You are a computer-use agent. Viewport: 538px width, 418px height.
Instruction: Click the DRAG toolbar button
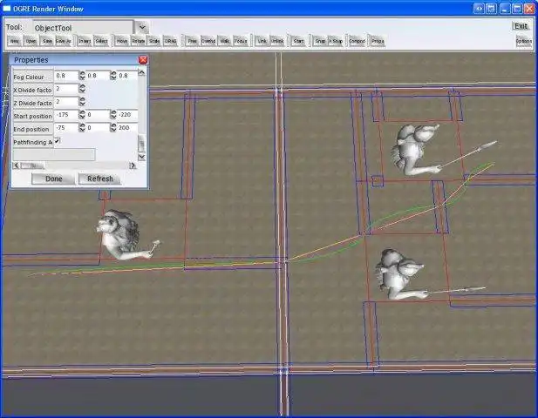170,41
